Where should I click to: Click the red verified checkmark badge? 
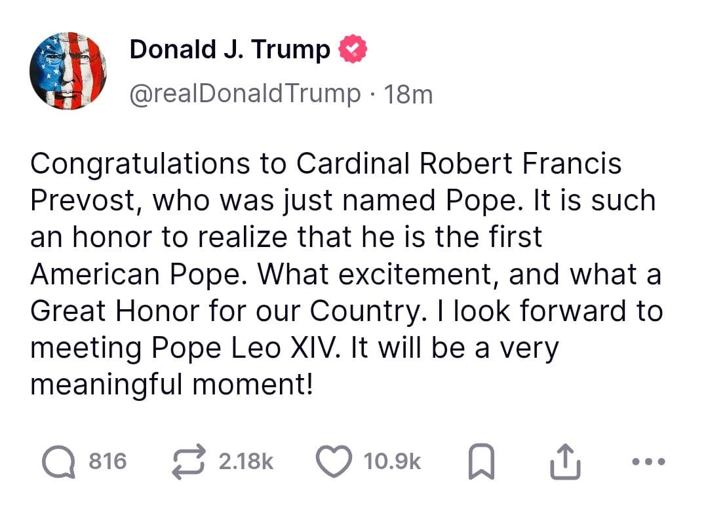coord(352,50)
